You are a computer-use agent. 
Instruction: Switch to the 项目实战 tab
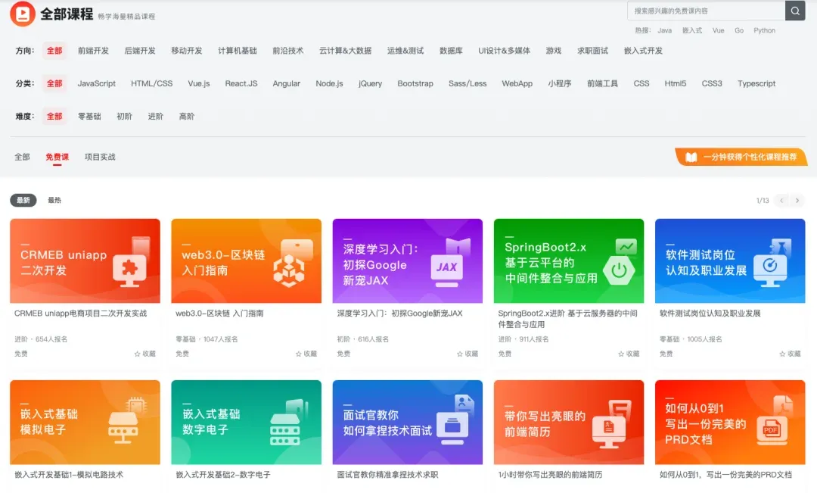100,157
